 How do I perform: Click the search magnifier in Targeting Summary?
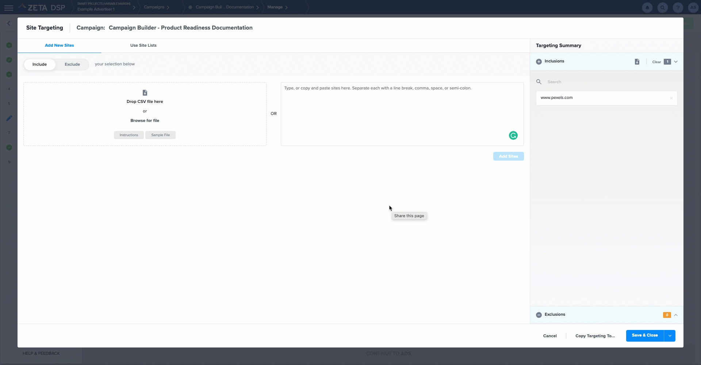click(x=539, y=82)
